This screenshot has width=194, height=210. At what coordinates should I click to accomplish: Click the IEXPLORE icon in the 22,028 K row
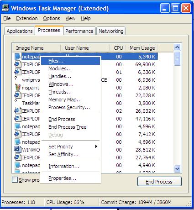click(x=17, y=95)
